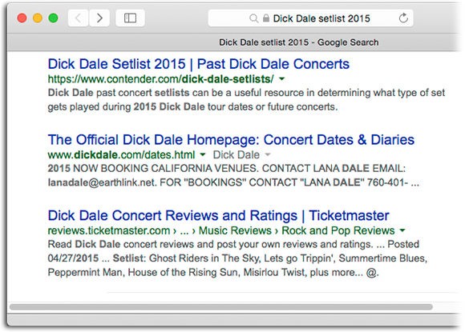Select the Google Search tab title
The image size is (465, 332).
pyautogui.click(x=298, y=42)
